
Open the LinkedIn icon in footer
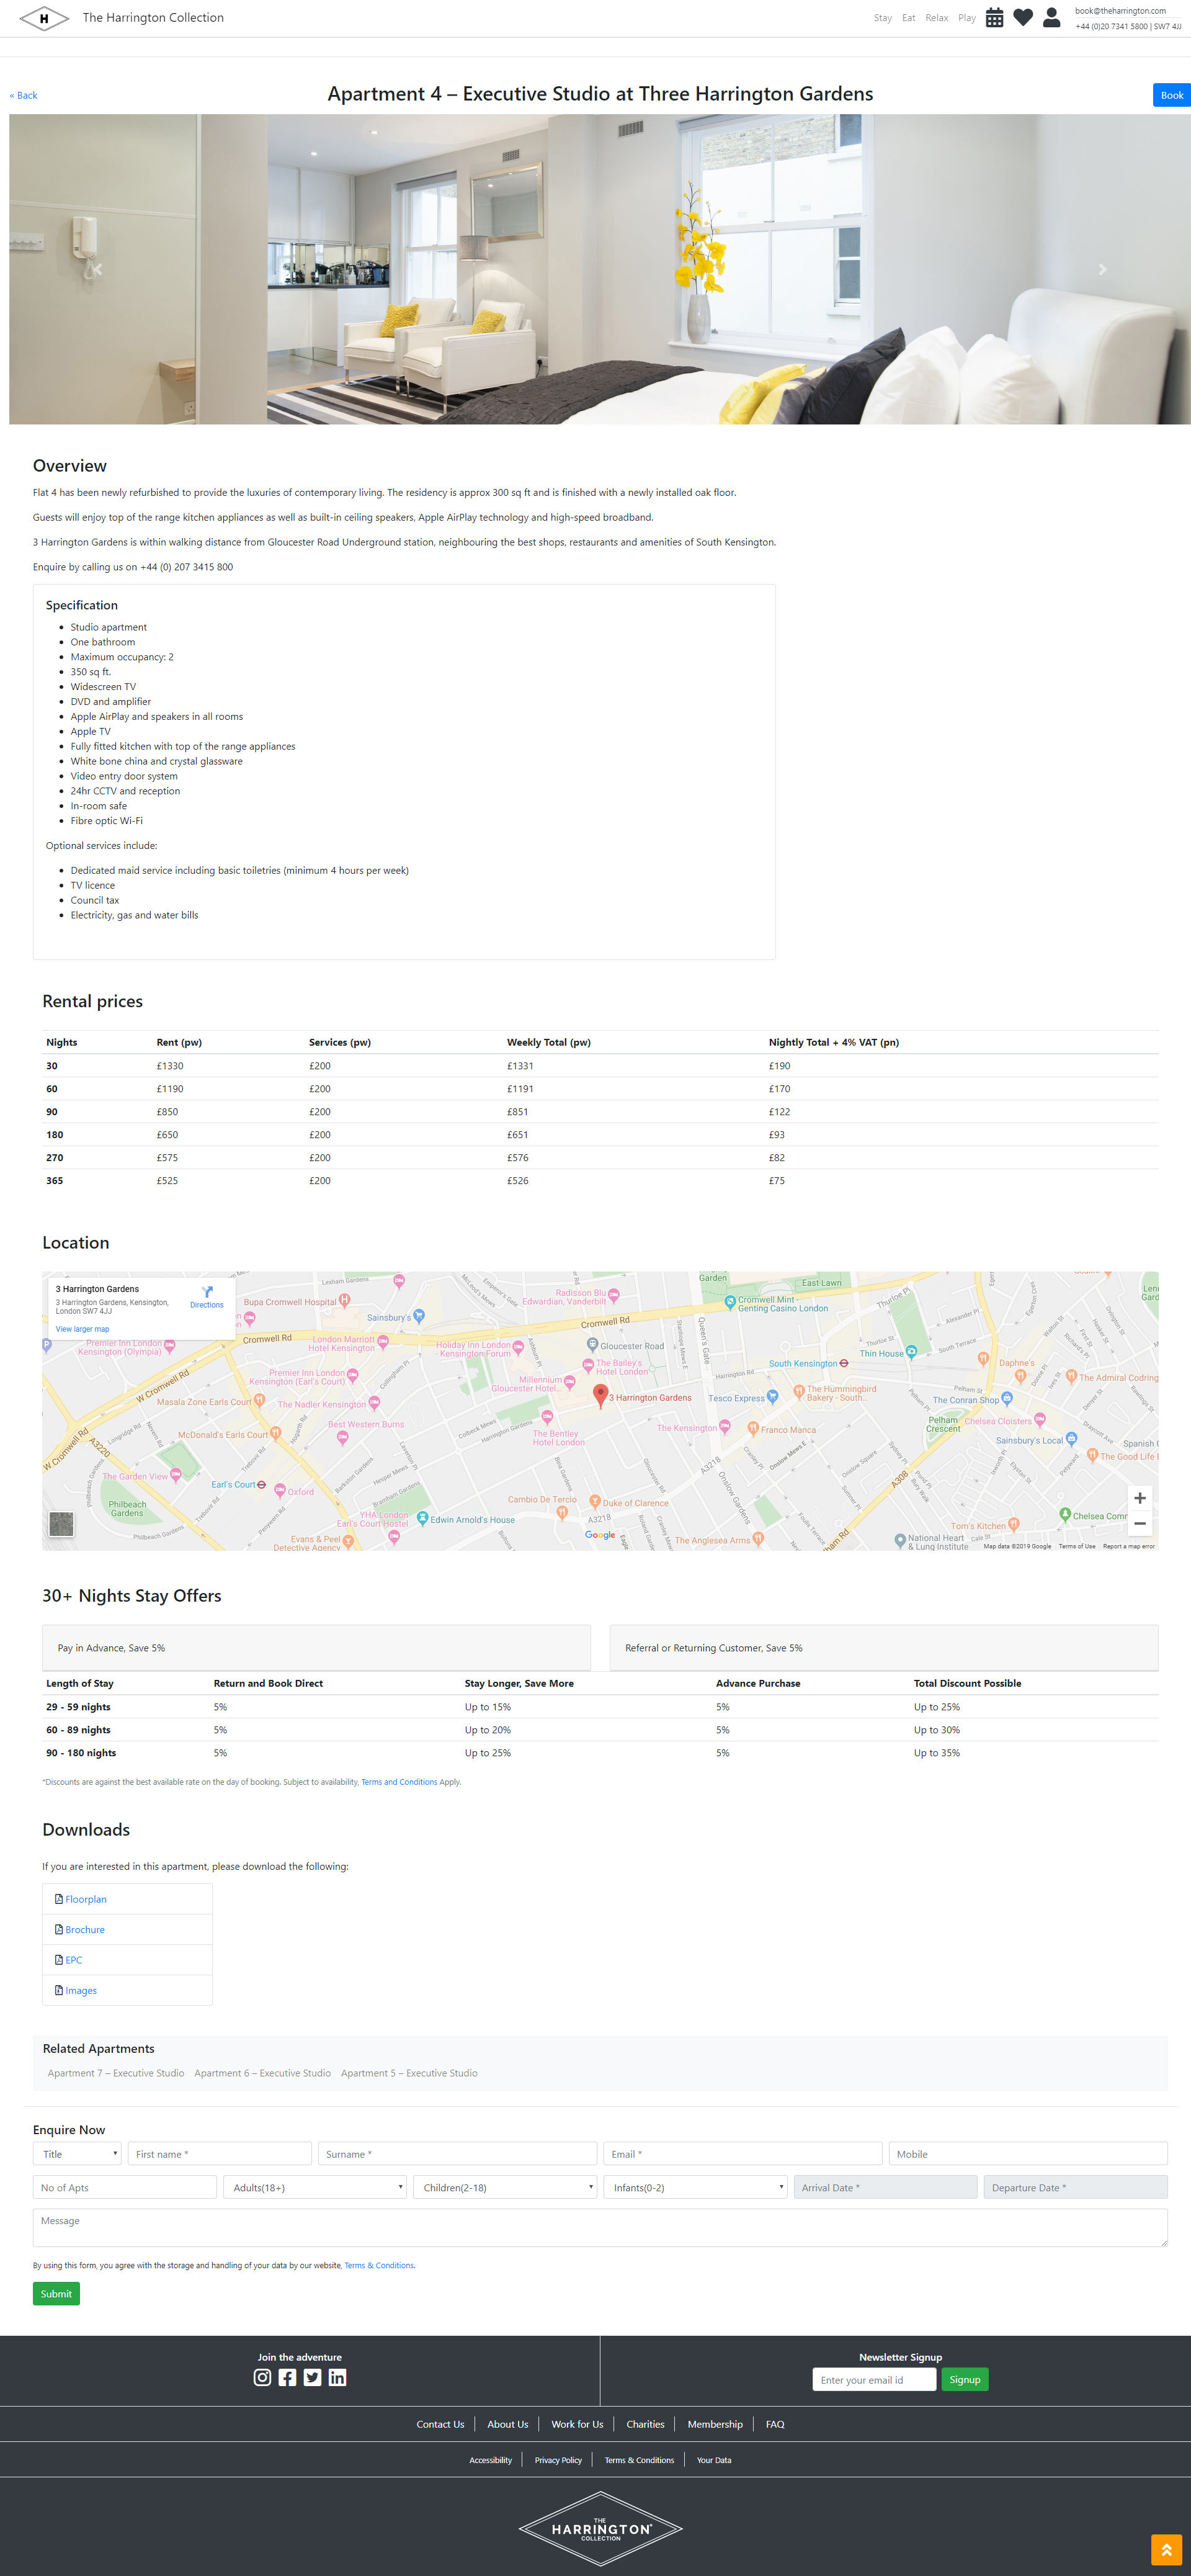pos(337,2377)
